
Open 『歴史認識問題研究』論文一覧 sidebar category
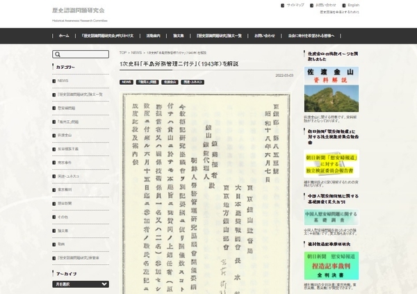pyautogui.click(x=80, y=95)
